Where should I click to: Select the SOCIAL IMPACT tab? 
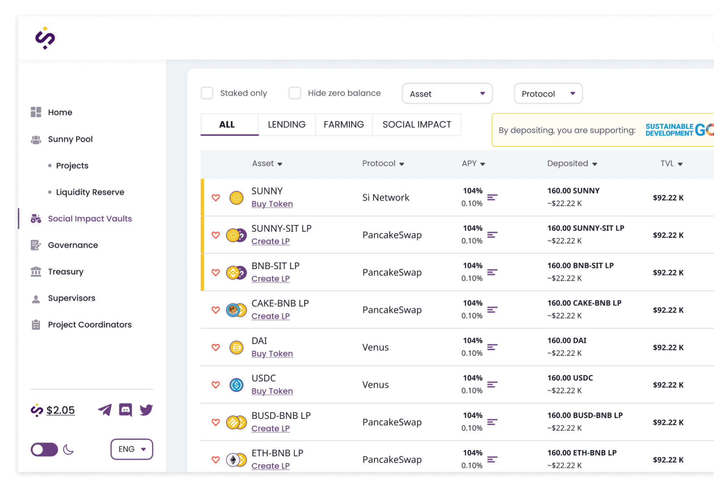tap(417, 124)
